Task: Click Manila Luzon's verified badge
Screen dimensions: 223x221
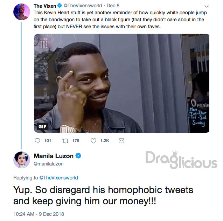Action: 78,156
